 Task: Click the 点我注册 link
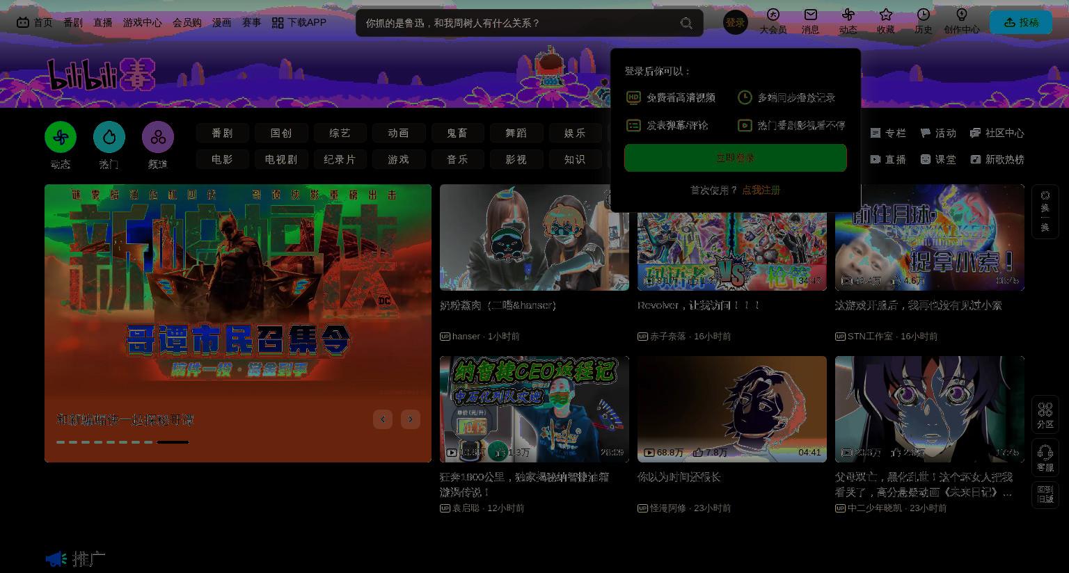coord(761,190)
